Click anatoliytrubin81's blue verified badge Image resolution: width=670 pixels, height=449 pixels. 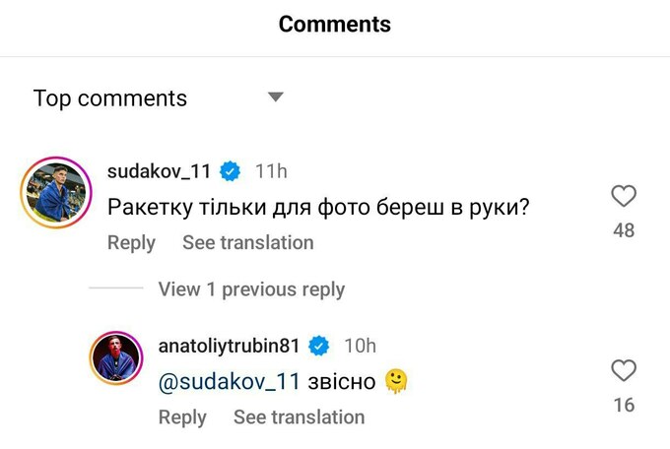(x=319, y=346)
